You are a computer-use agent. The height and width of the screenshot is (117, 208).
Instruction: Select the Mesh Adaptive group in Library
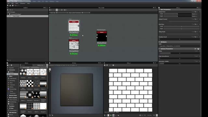13,97
